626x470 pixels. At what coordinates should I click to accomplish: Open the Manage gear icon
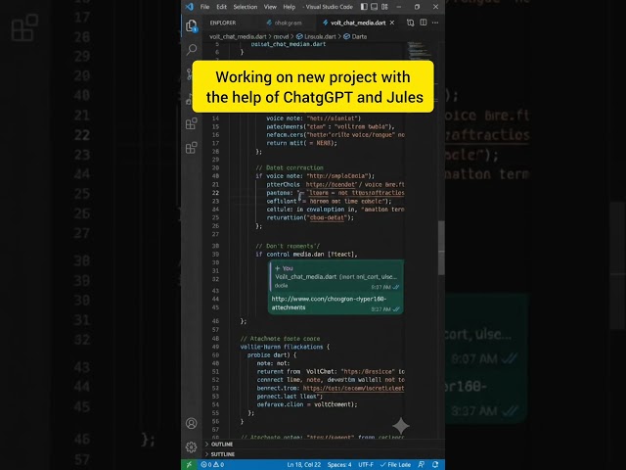coord(192,446)
